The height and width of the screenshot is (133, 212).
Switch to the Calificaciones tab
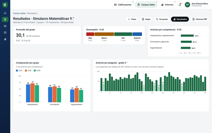123,5
